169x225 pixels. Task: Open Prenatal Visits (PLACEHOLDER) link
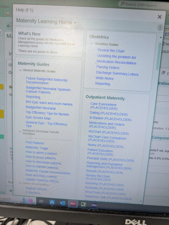110,159
